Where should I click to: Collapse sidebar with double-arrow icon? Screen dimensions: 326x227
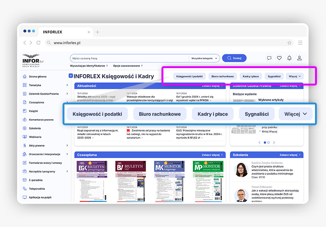click(71, 76)
